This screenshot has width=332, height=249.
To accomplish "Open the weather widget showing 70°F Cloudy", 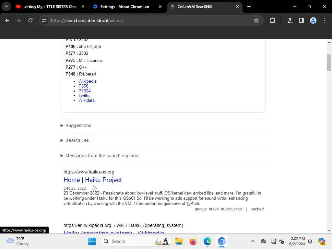I will click(x=18, y=241).
